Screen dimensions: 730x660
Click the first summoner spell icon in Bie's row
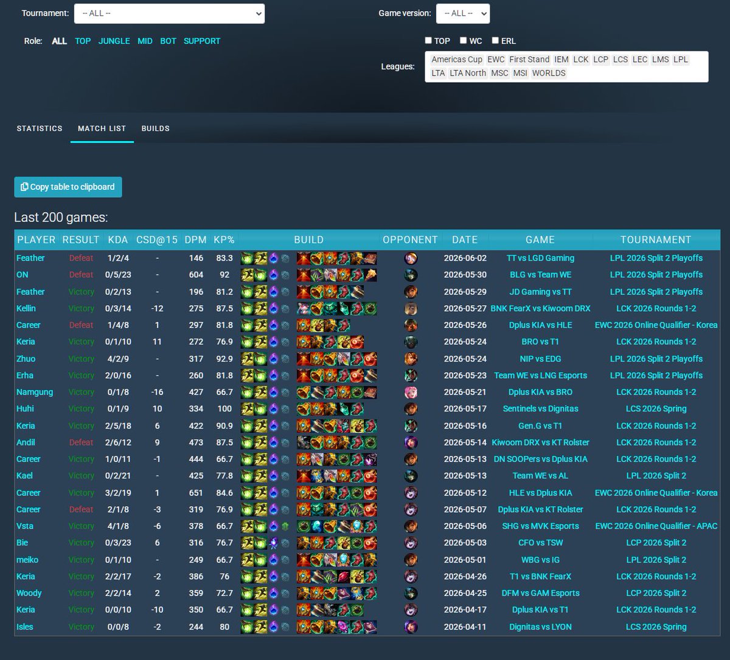247,542
